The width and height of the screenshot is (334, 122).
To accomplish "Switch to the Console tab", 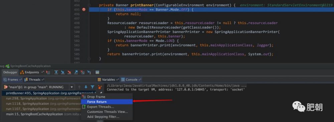I will pyautogui.click(x=131, y=79).
